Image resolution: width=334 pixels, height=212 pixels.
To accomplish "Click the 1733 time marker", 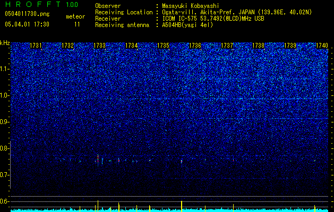I will 99,46.
